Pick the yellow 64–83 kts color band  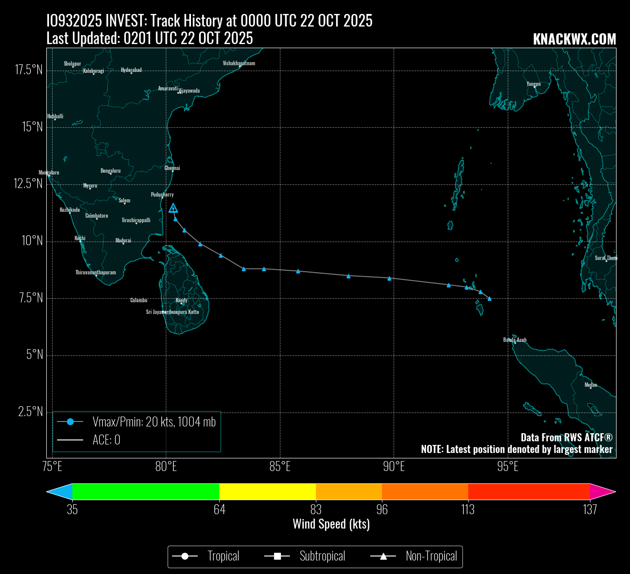click(267, 492)
